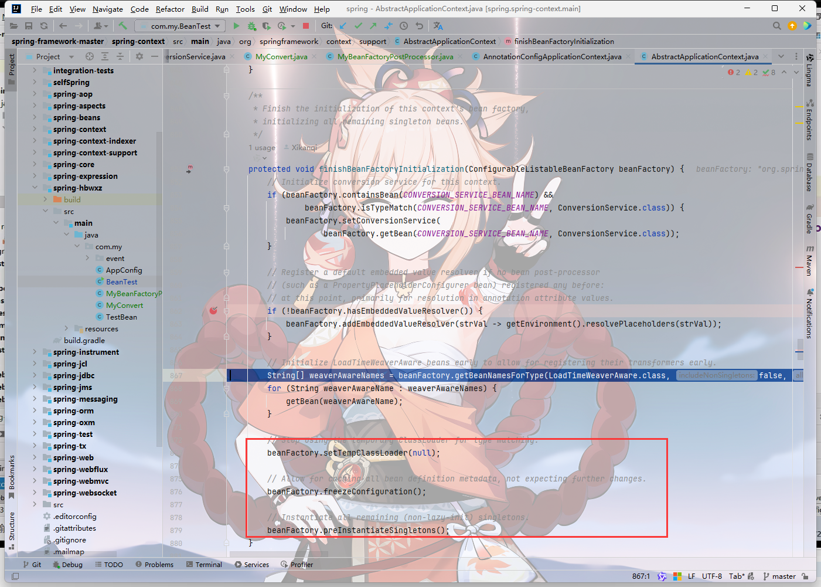Screen dimensions: 821x587
Task: Push commits with Git up-right arrow
Action: [373, 26]
